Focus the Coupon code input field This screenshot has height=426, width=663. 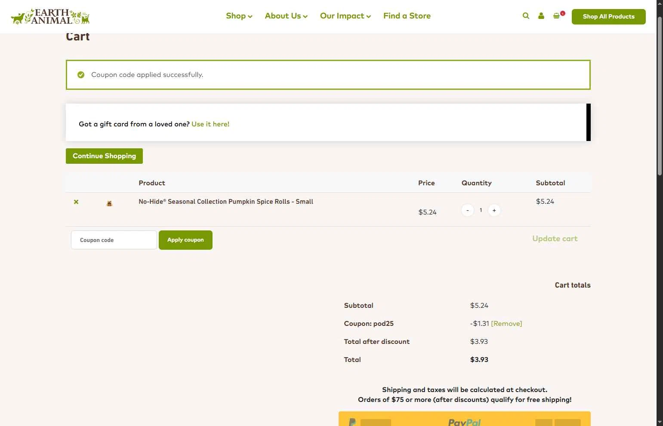pyautogui.click(x=114, y=240)
